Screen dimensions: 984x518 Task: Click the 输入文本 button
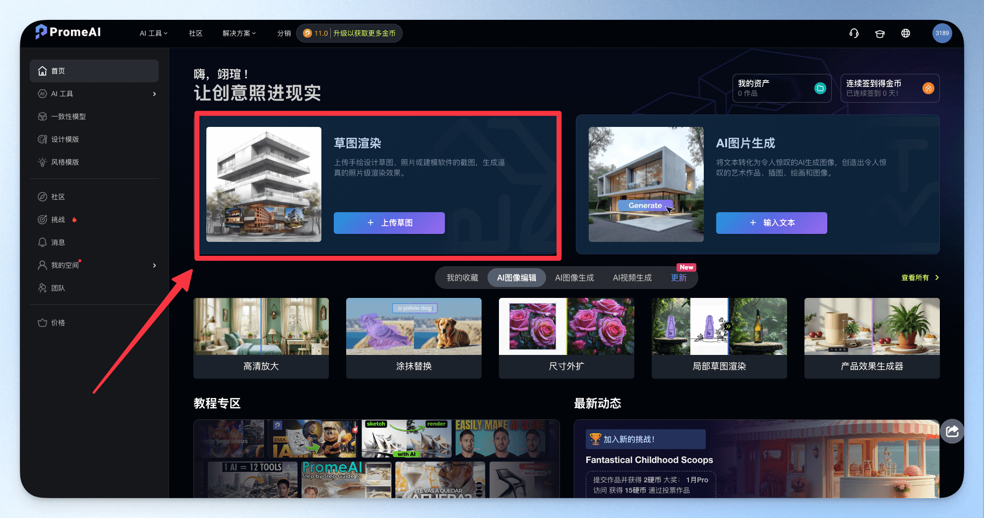[772, 223]
